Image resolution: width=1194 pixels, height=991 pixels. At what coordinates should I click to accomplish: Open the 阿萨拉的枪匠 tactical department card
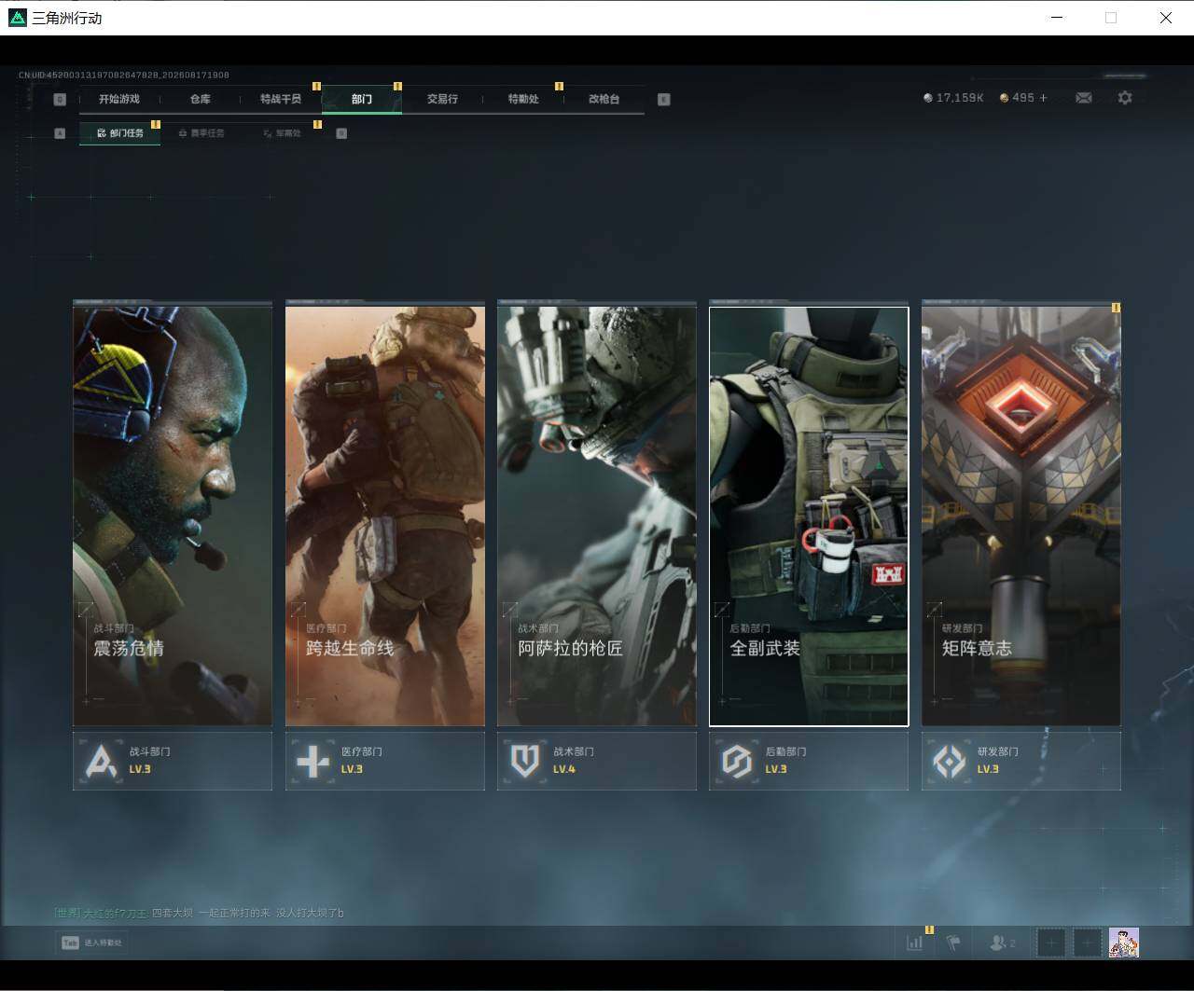[x=597, y=516]
